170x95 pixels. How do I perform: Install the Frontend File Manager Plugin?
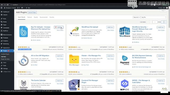tap(110, 81)
